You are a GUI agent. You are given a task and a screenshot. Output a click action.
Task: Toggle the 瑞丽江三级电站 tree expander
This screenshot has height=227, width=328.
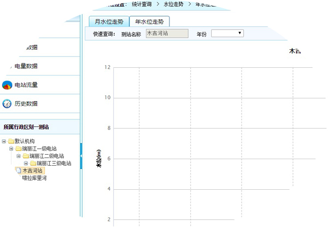(x=26, y=163)
